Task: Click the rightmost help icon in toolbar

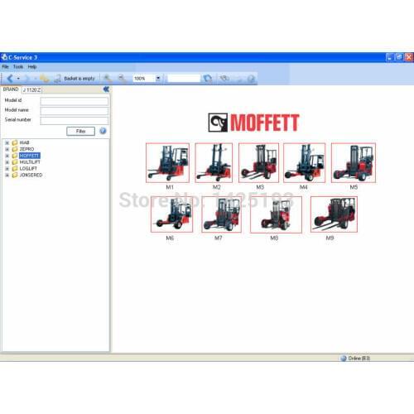Action: click(251, 79)
